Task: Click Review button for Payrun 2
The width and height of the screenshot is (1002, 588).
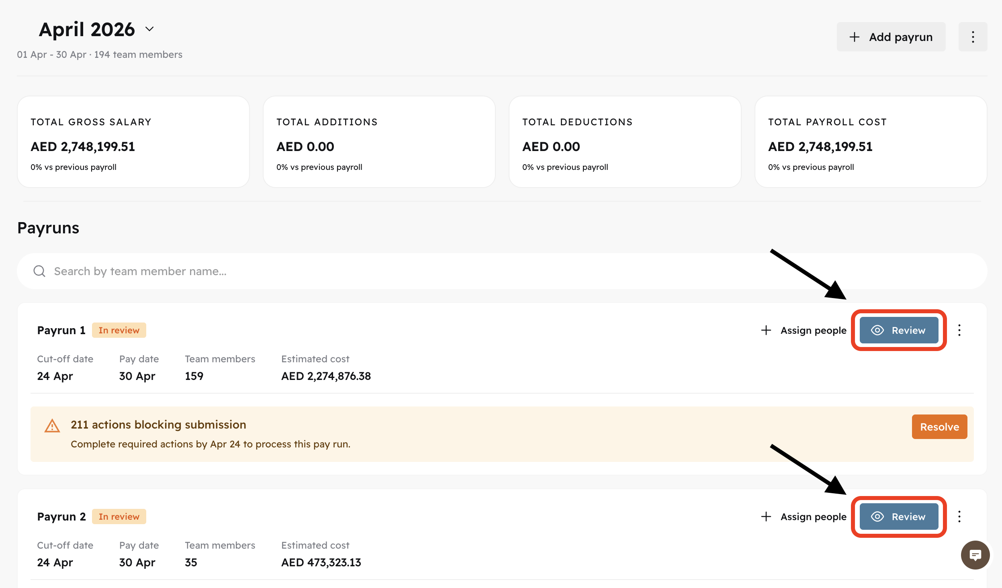Action: (x=899, y=517)
